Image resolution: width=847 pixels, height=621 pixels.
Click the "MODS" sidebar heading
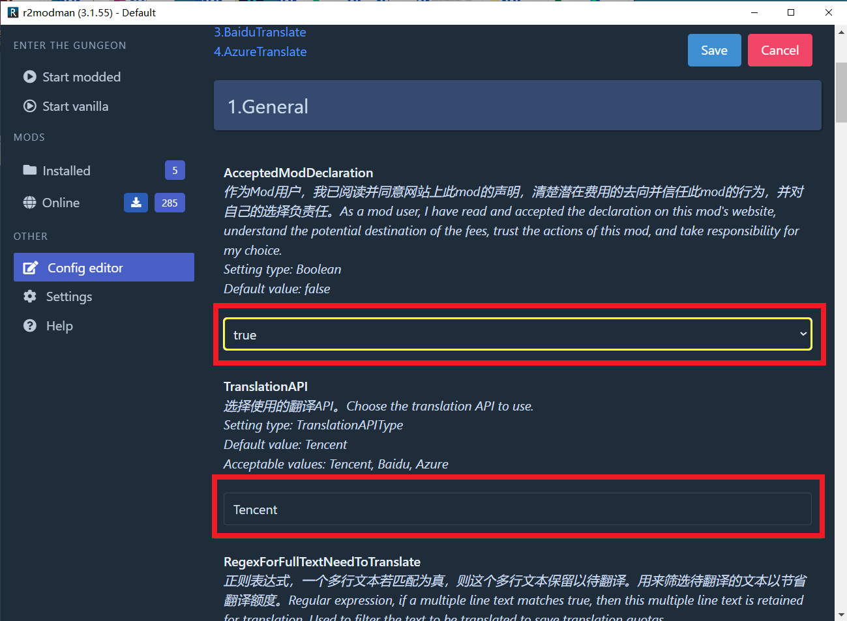(x=29, y=137)
